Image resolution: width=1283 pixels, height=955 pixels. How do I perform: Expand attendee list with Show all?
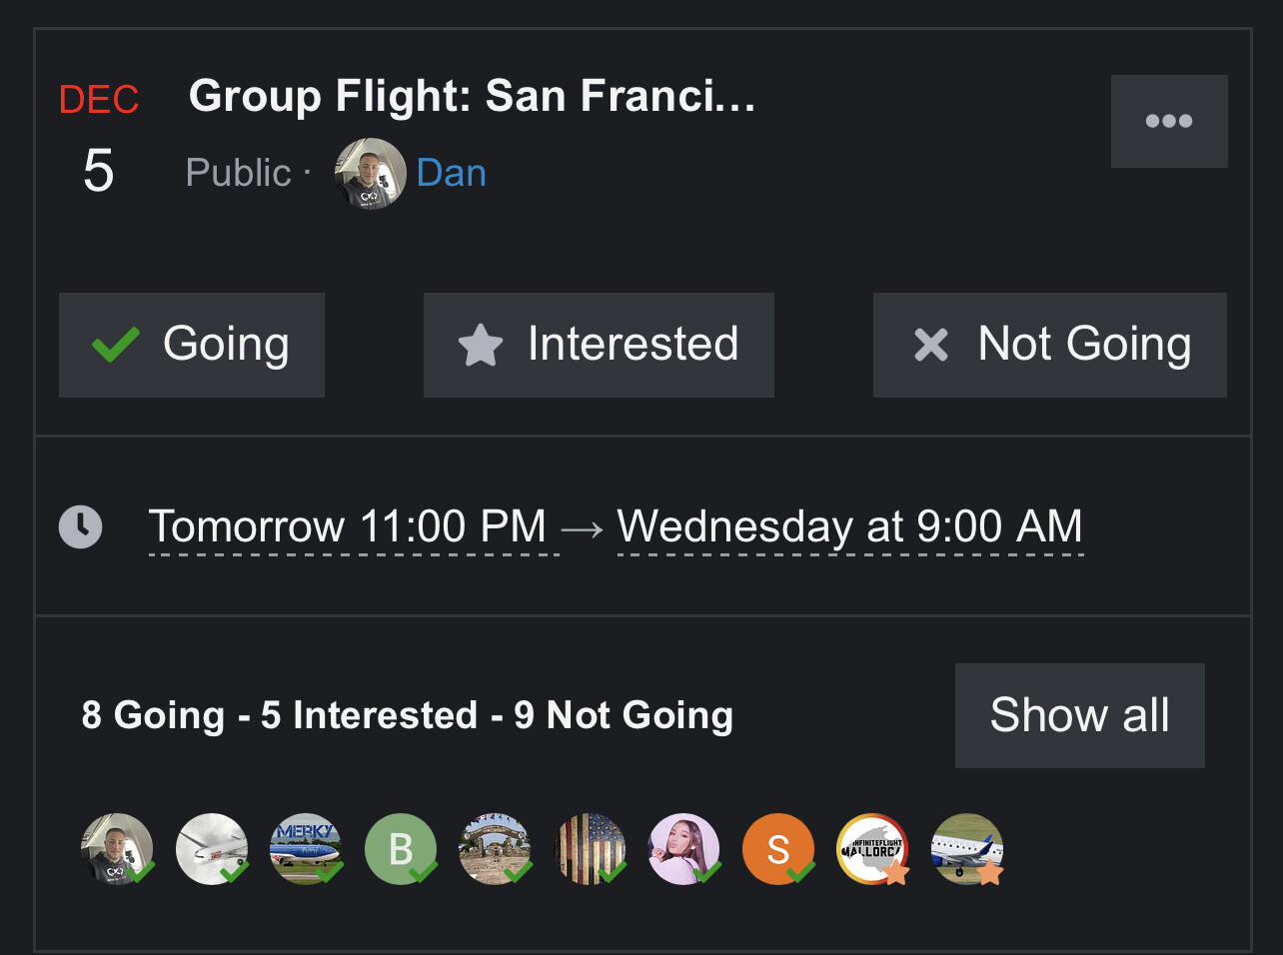(1079, 715)
